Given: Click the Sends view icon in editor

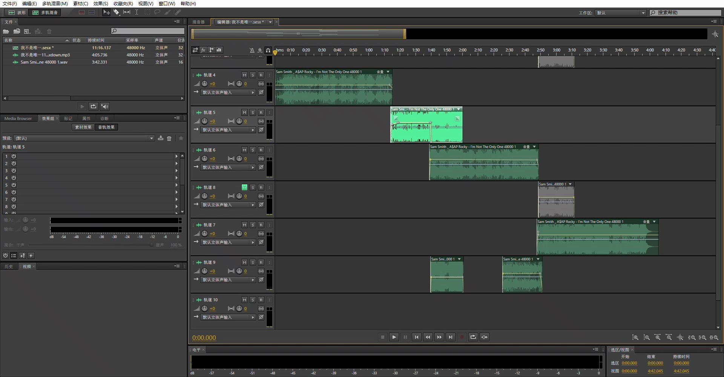Looking at the screenshot, I should point(211,50).
